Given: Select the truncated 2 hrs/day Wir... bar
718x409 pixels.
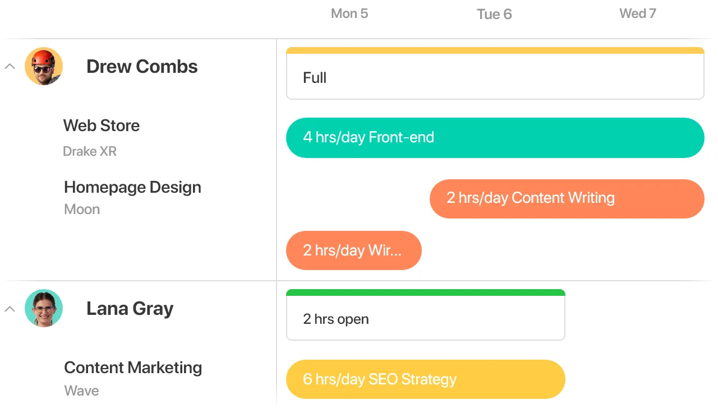Looking at the screenshot, I should point(354,250).
